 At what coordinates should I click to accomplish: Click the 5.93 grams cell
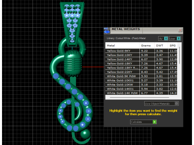click(147, 76)
